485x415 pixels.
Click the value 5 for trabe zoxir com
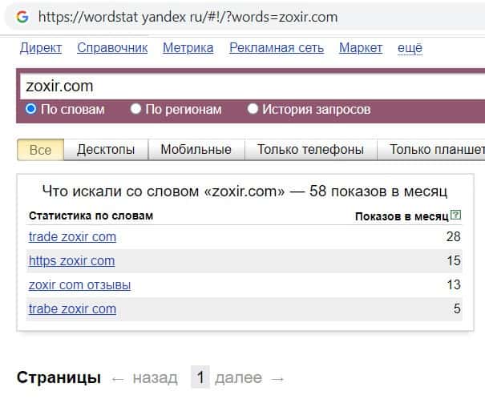(457, 308)
